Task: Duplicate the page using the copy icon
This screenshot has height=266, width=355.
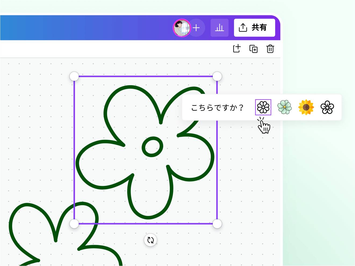Action: tap(253, 49)
